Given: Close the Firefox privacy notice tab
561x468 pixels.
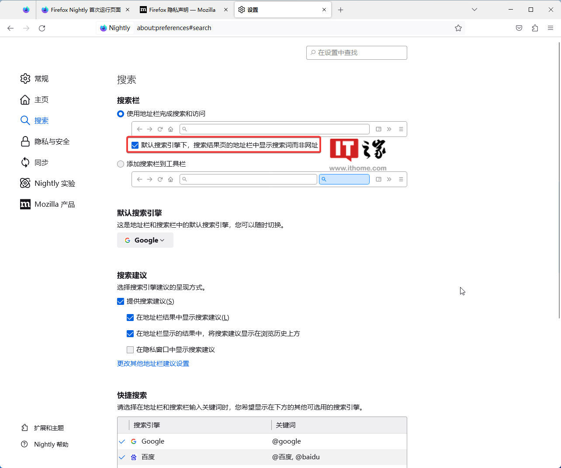Looking at the screenshot, I should (x=226, y=10).
